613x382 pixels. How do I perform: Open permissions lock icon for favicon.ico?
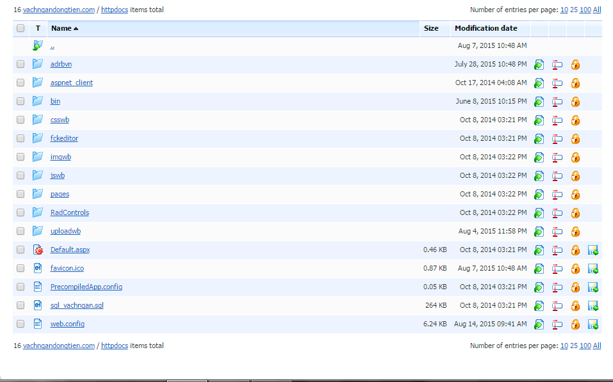click(x=575, y=269)
